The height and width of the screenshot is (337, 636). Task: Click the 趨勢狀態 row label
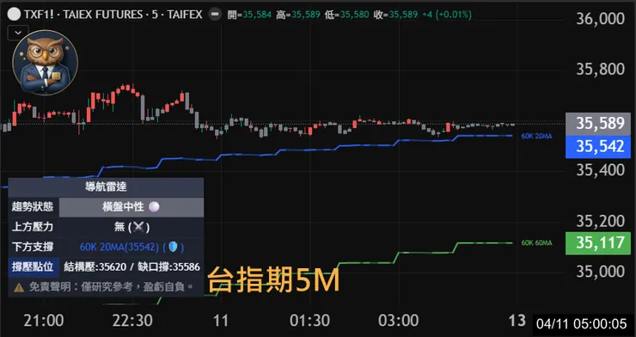pos(33,207)
